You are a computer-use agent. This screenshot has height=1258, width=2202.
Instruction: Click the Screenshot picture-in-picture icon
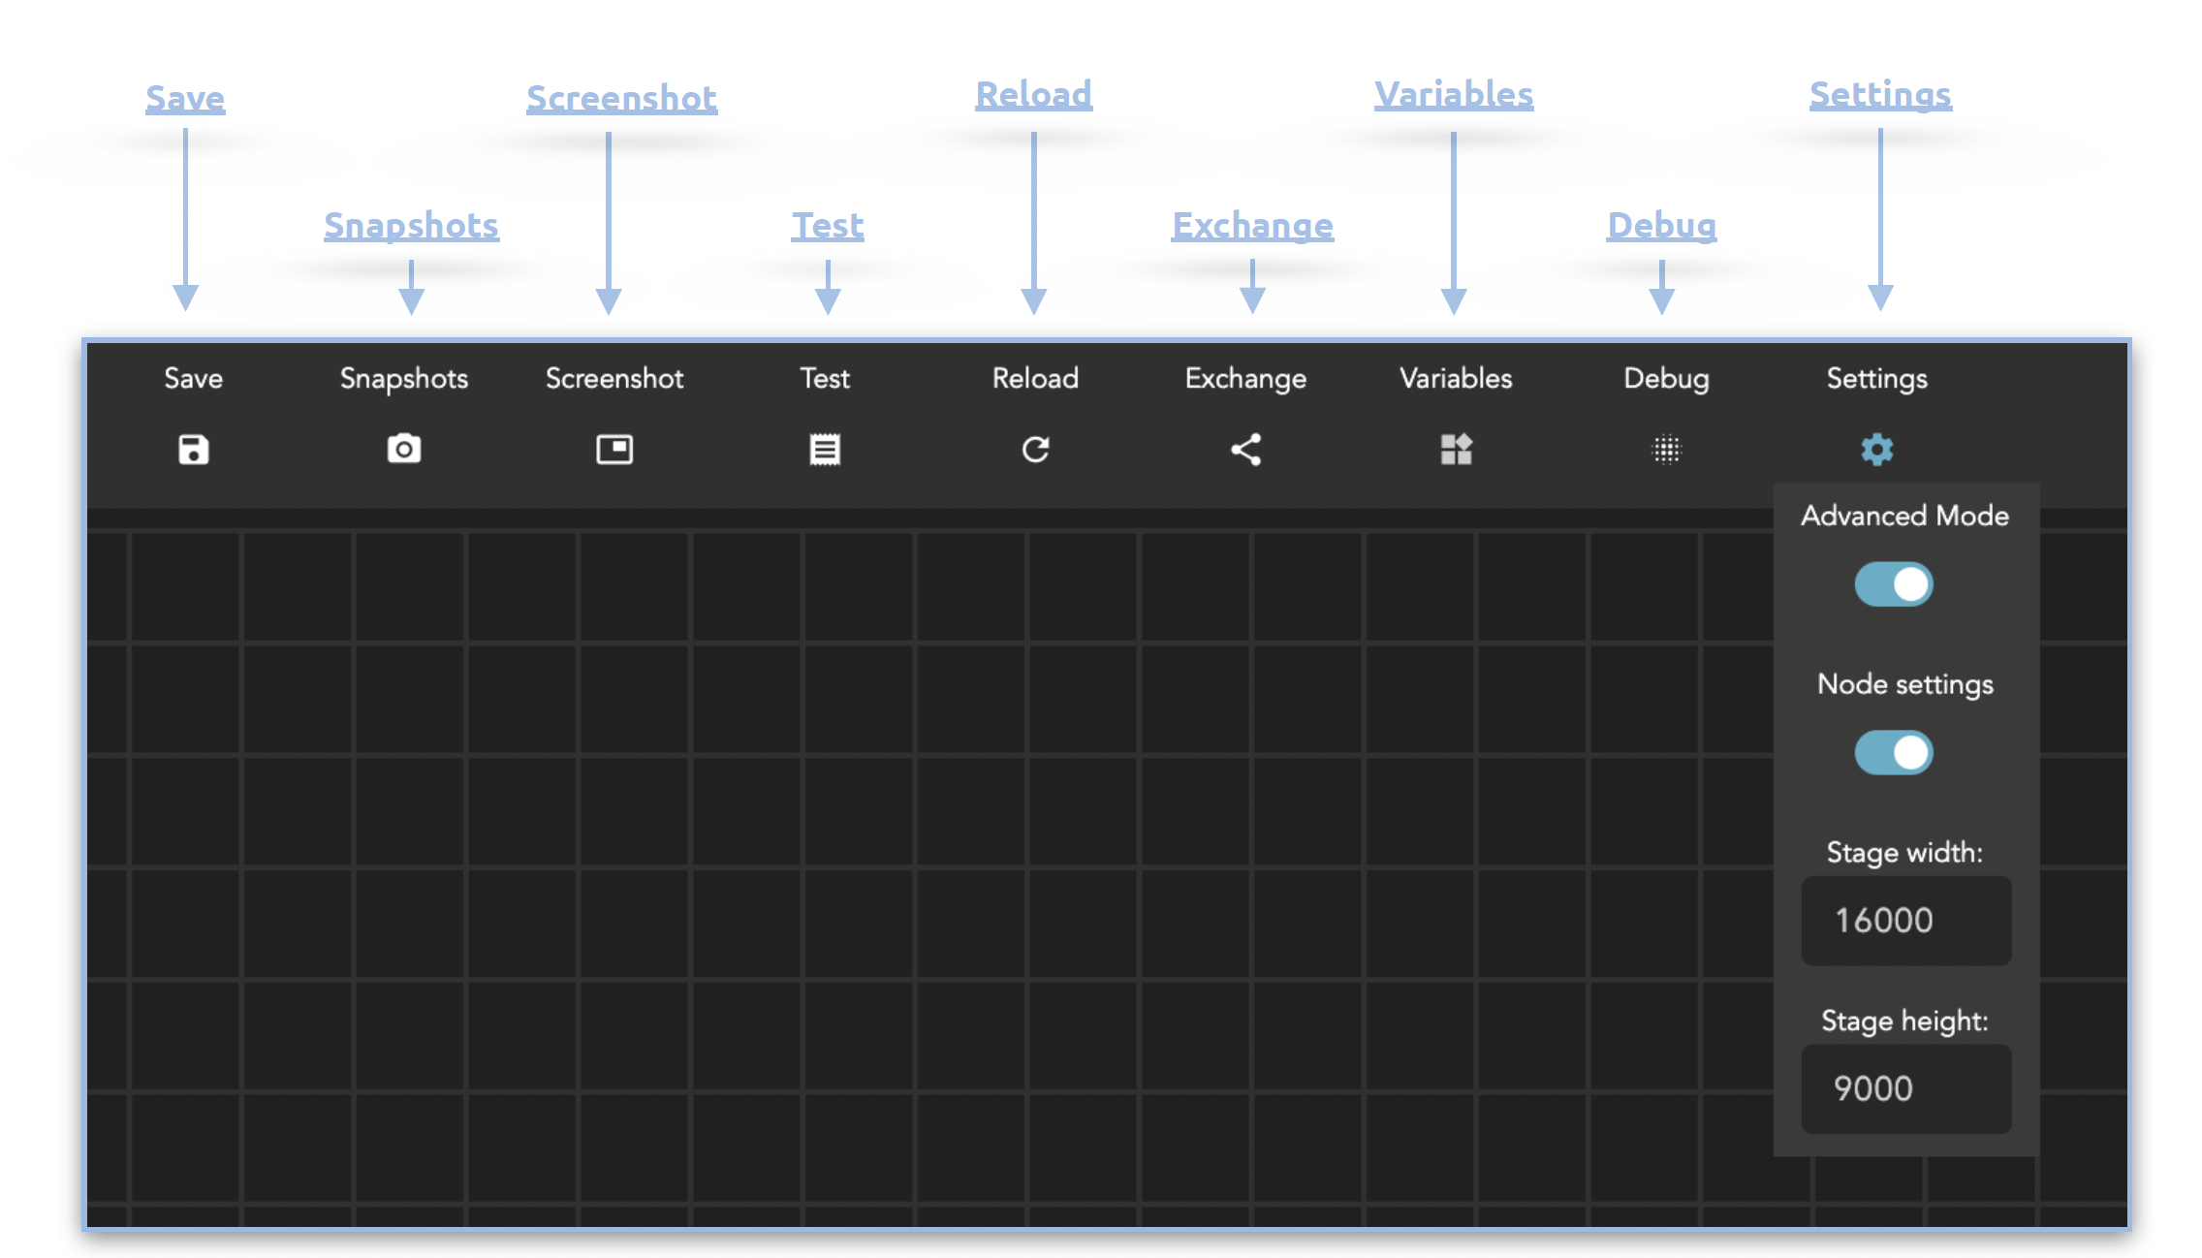614,450
